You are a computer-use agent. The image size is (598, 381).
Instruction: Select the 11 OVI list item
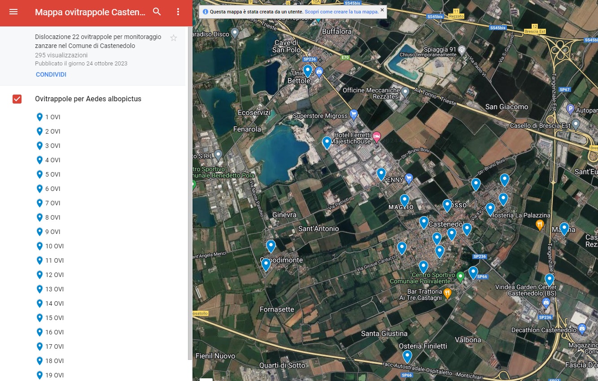pyautogui.click(x=50, y=260)
